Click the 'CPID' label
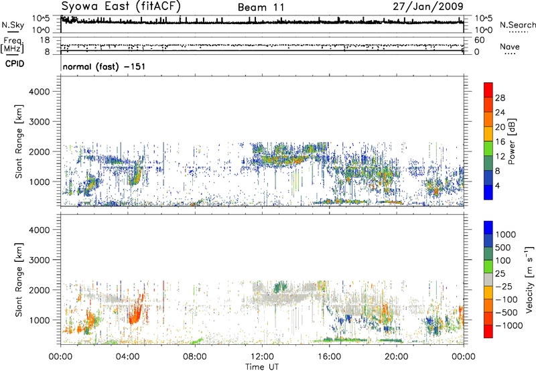536x371 pixels. [x=15, y=64]
